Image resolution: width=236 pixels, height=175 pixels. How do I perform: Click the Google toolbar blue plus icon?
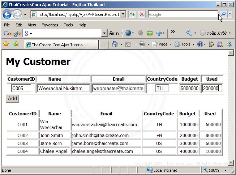[159, 33]
